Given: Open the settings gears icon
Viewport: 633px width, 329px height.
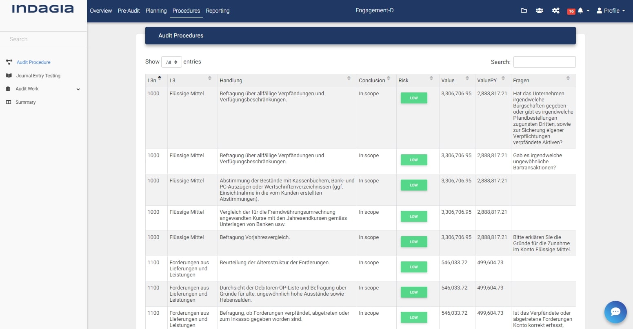Looking at the screenshot, I should pyautogui.click(x=555, y=11).
